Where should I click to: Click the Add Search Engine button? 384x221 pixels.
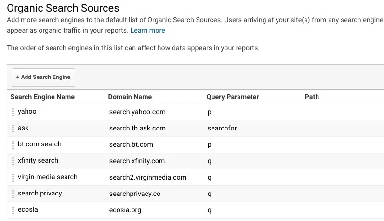(43, 78)
